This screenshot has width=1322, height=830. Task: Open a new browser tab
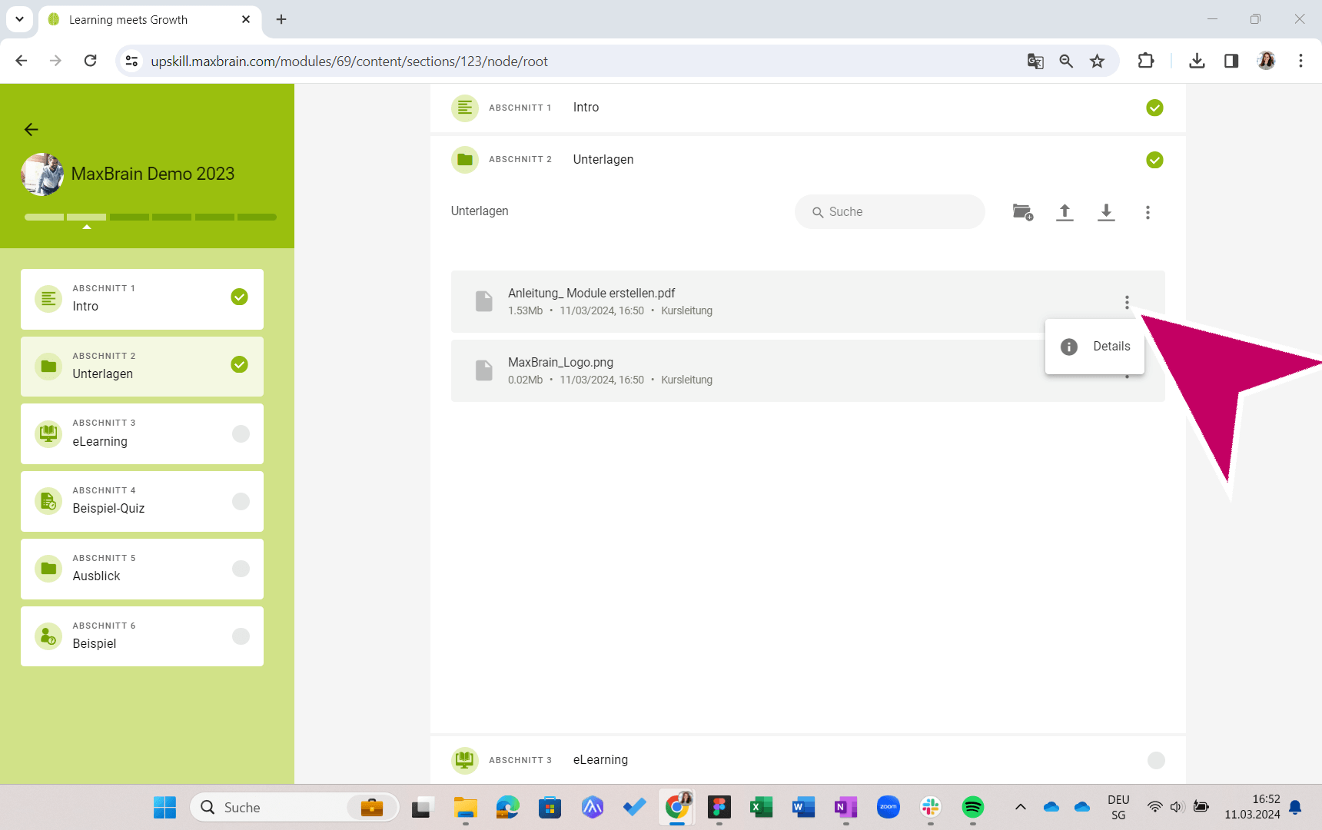pyautogui.click(x=281, y=19)
